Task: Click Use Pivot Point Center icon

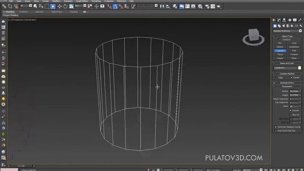Action: tap(90, 6)
